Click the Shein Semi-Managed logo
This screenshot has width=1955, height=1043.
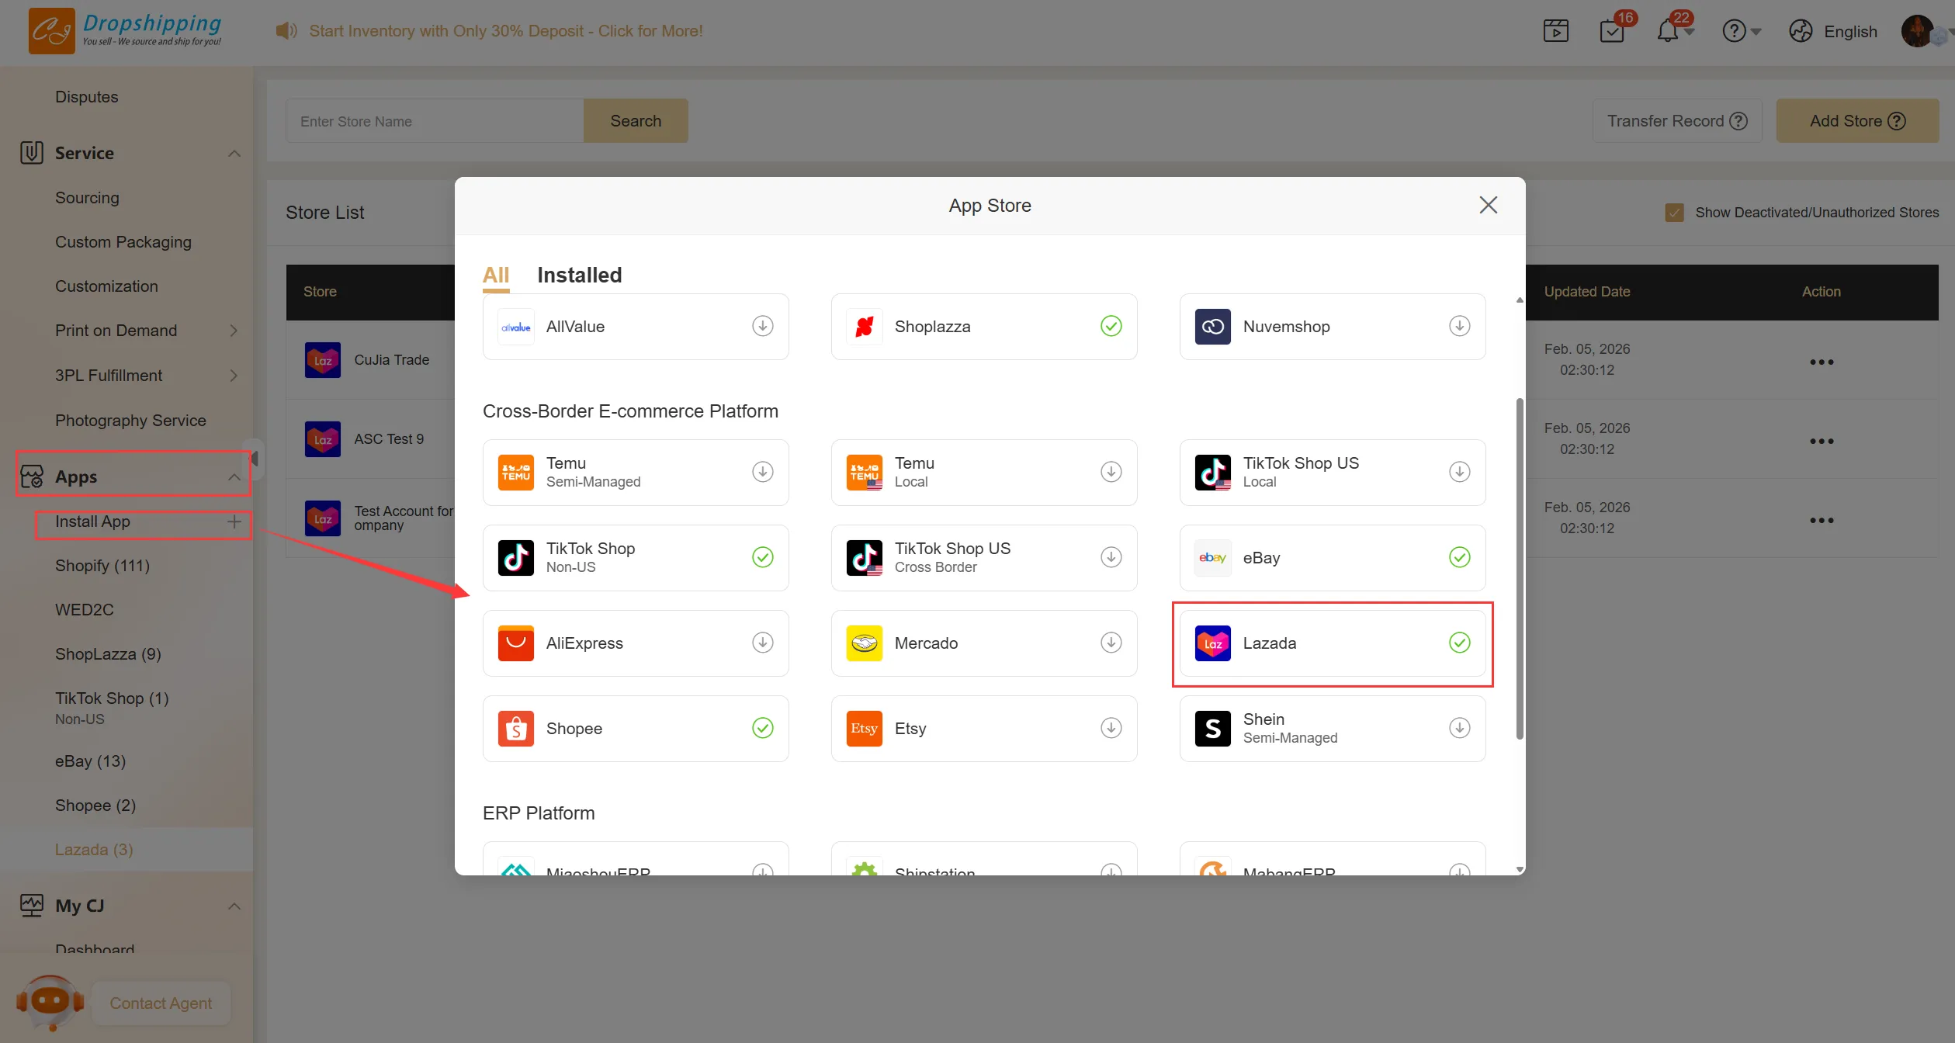[x=1212, y=728]
